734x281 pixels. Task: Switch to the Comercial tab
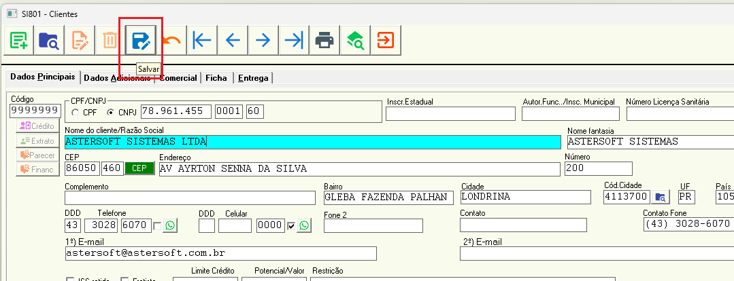tap(178, 78)
